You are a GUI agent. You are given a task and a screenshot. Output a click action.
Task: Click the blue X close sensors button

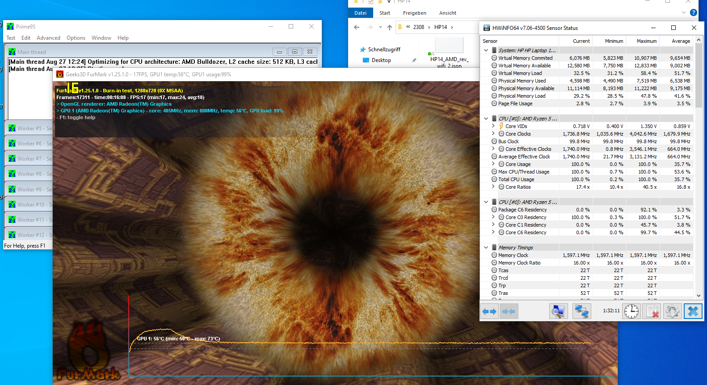tap(693, 311)
